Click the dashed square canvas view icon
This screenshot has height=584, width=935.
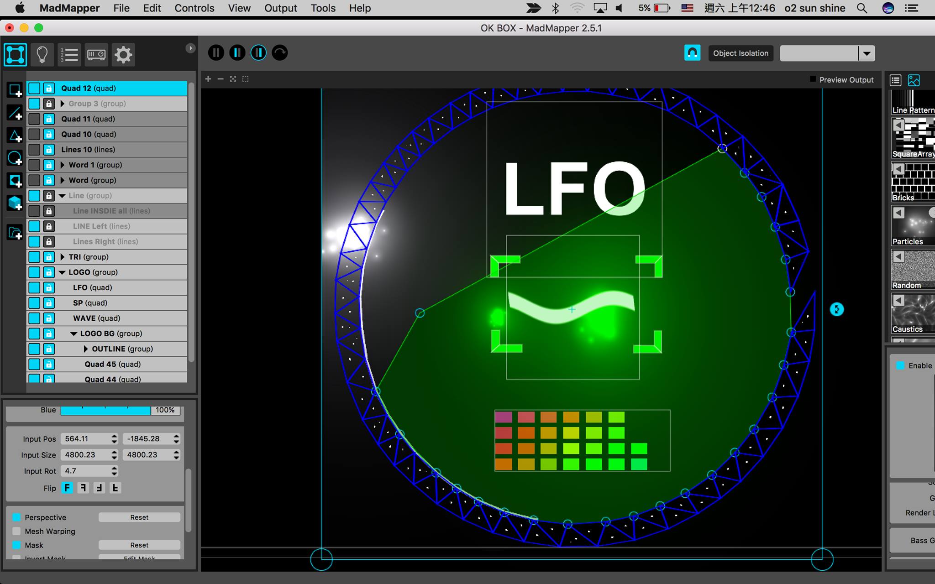point(246,79)
